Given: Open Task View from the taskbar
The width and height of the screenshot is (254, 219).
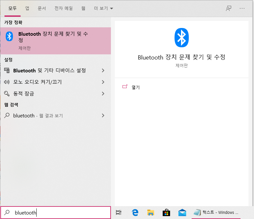Looking at the screenshot, I should pos(119,212).
